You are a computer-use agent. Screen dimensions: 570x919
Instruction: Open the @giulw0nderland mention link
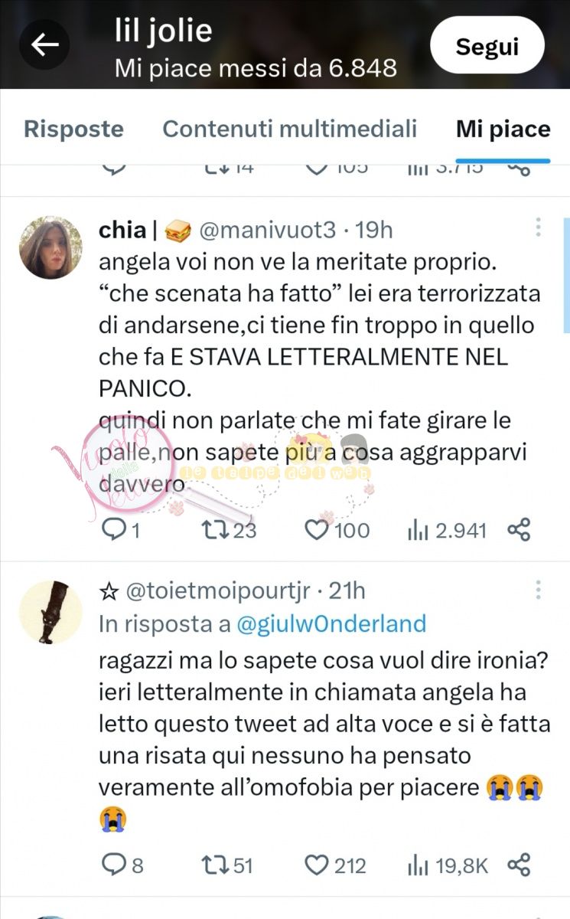point(331,624)
